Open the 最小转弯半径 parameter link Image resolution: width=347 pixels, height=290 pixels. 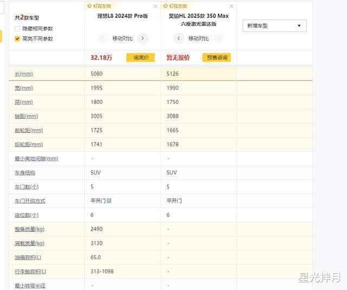(x=30, y=286)
